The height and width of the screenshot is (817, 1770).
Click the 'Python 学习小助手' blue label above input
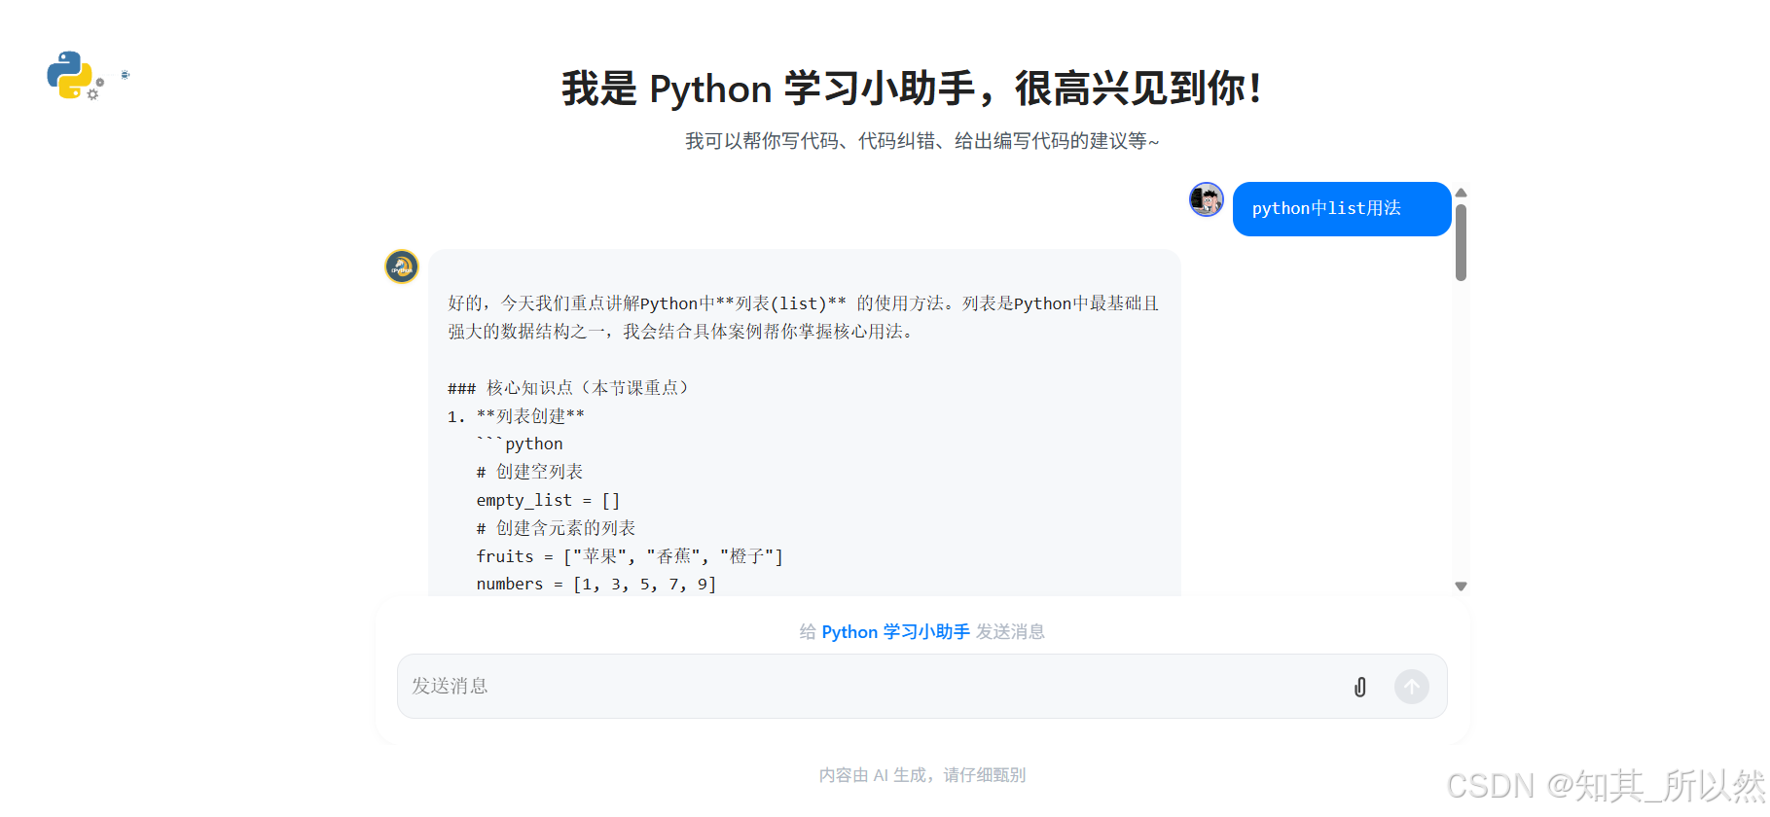coord(895,632)
